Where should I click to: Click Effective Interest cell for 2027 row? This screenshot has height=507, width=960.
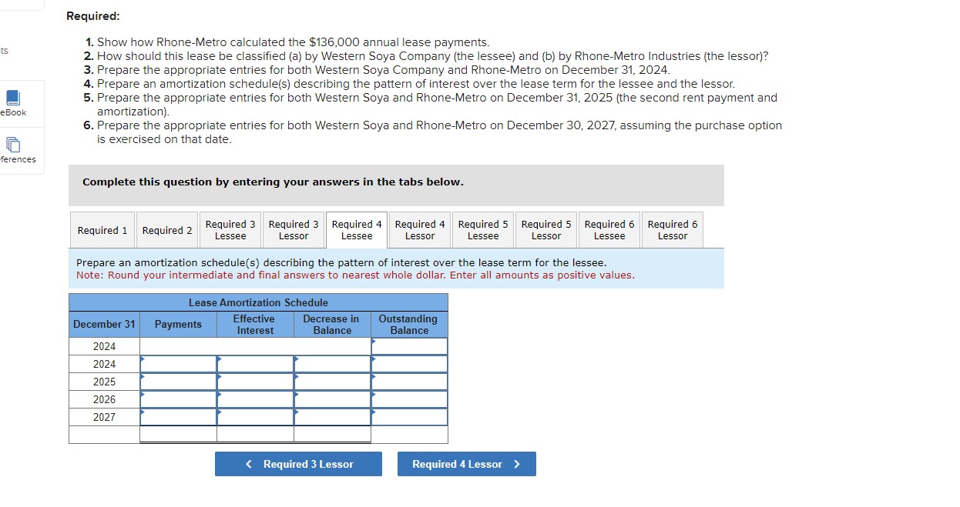(255, 417)
